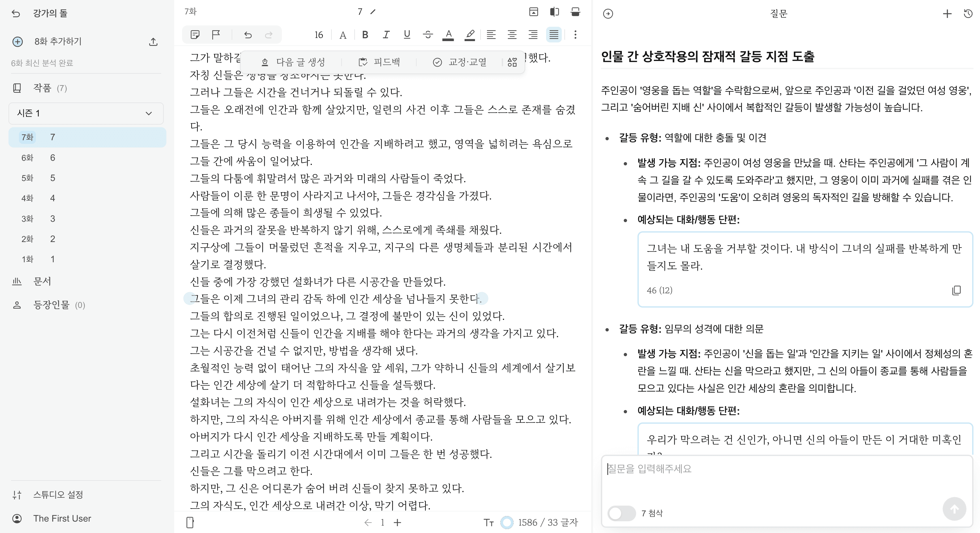Open chat history clock icon
This screenshot has height=533, width=980.
pyautogui.click(x=968, y=14)
